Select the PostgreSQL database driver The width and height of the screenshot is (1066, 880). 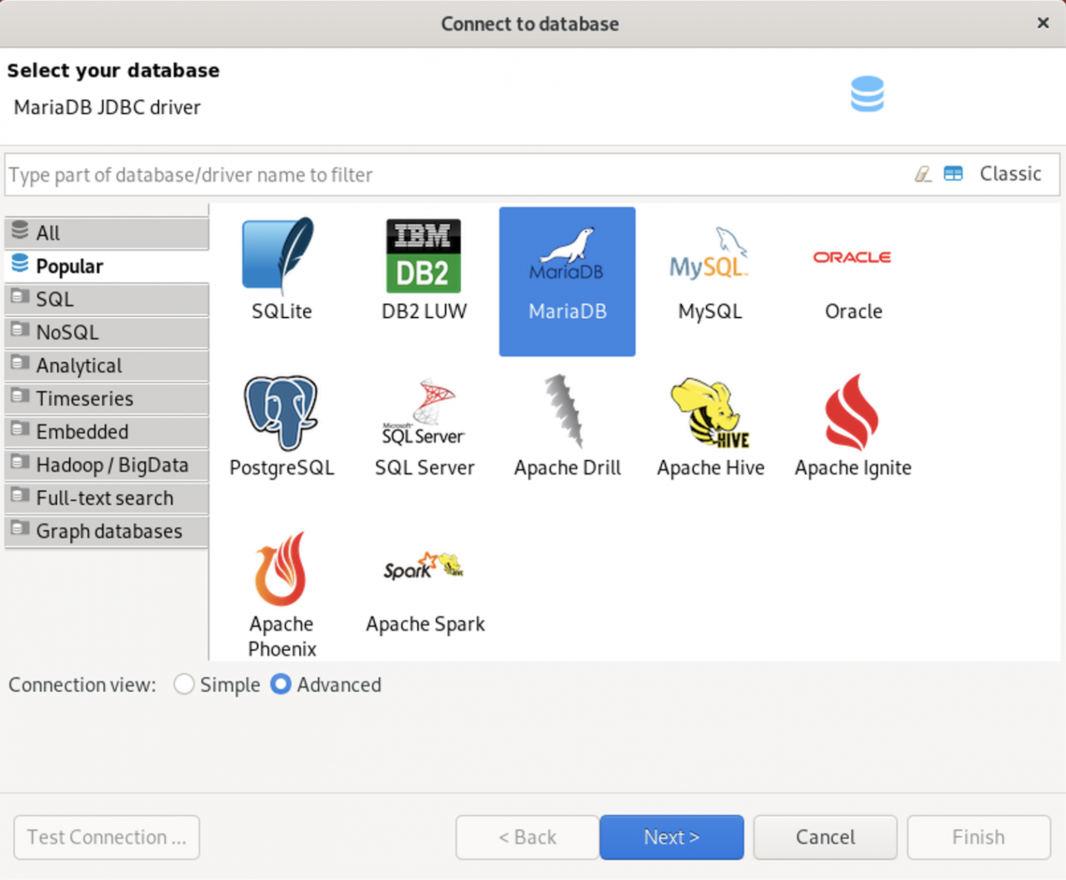(x=282, y=424)
